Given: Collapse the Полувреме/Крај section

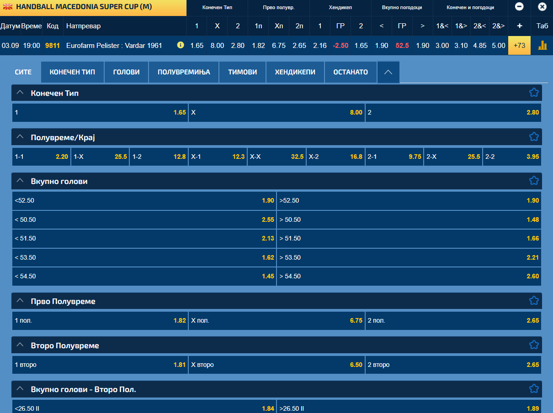Looking at the screenshot, I should click(20, 136).
